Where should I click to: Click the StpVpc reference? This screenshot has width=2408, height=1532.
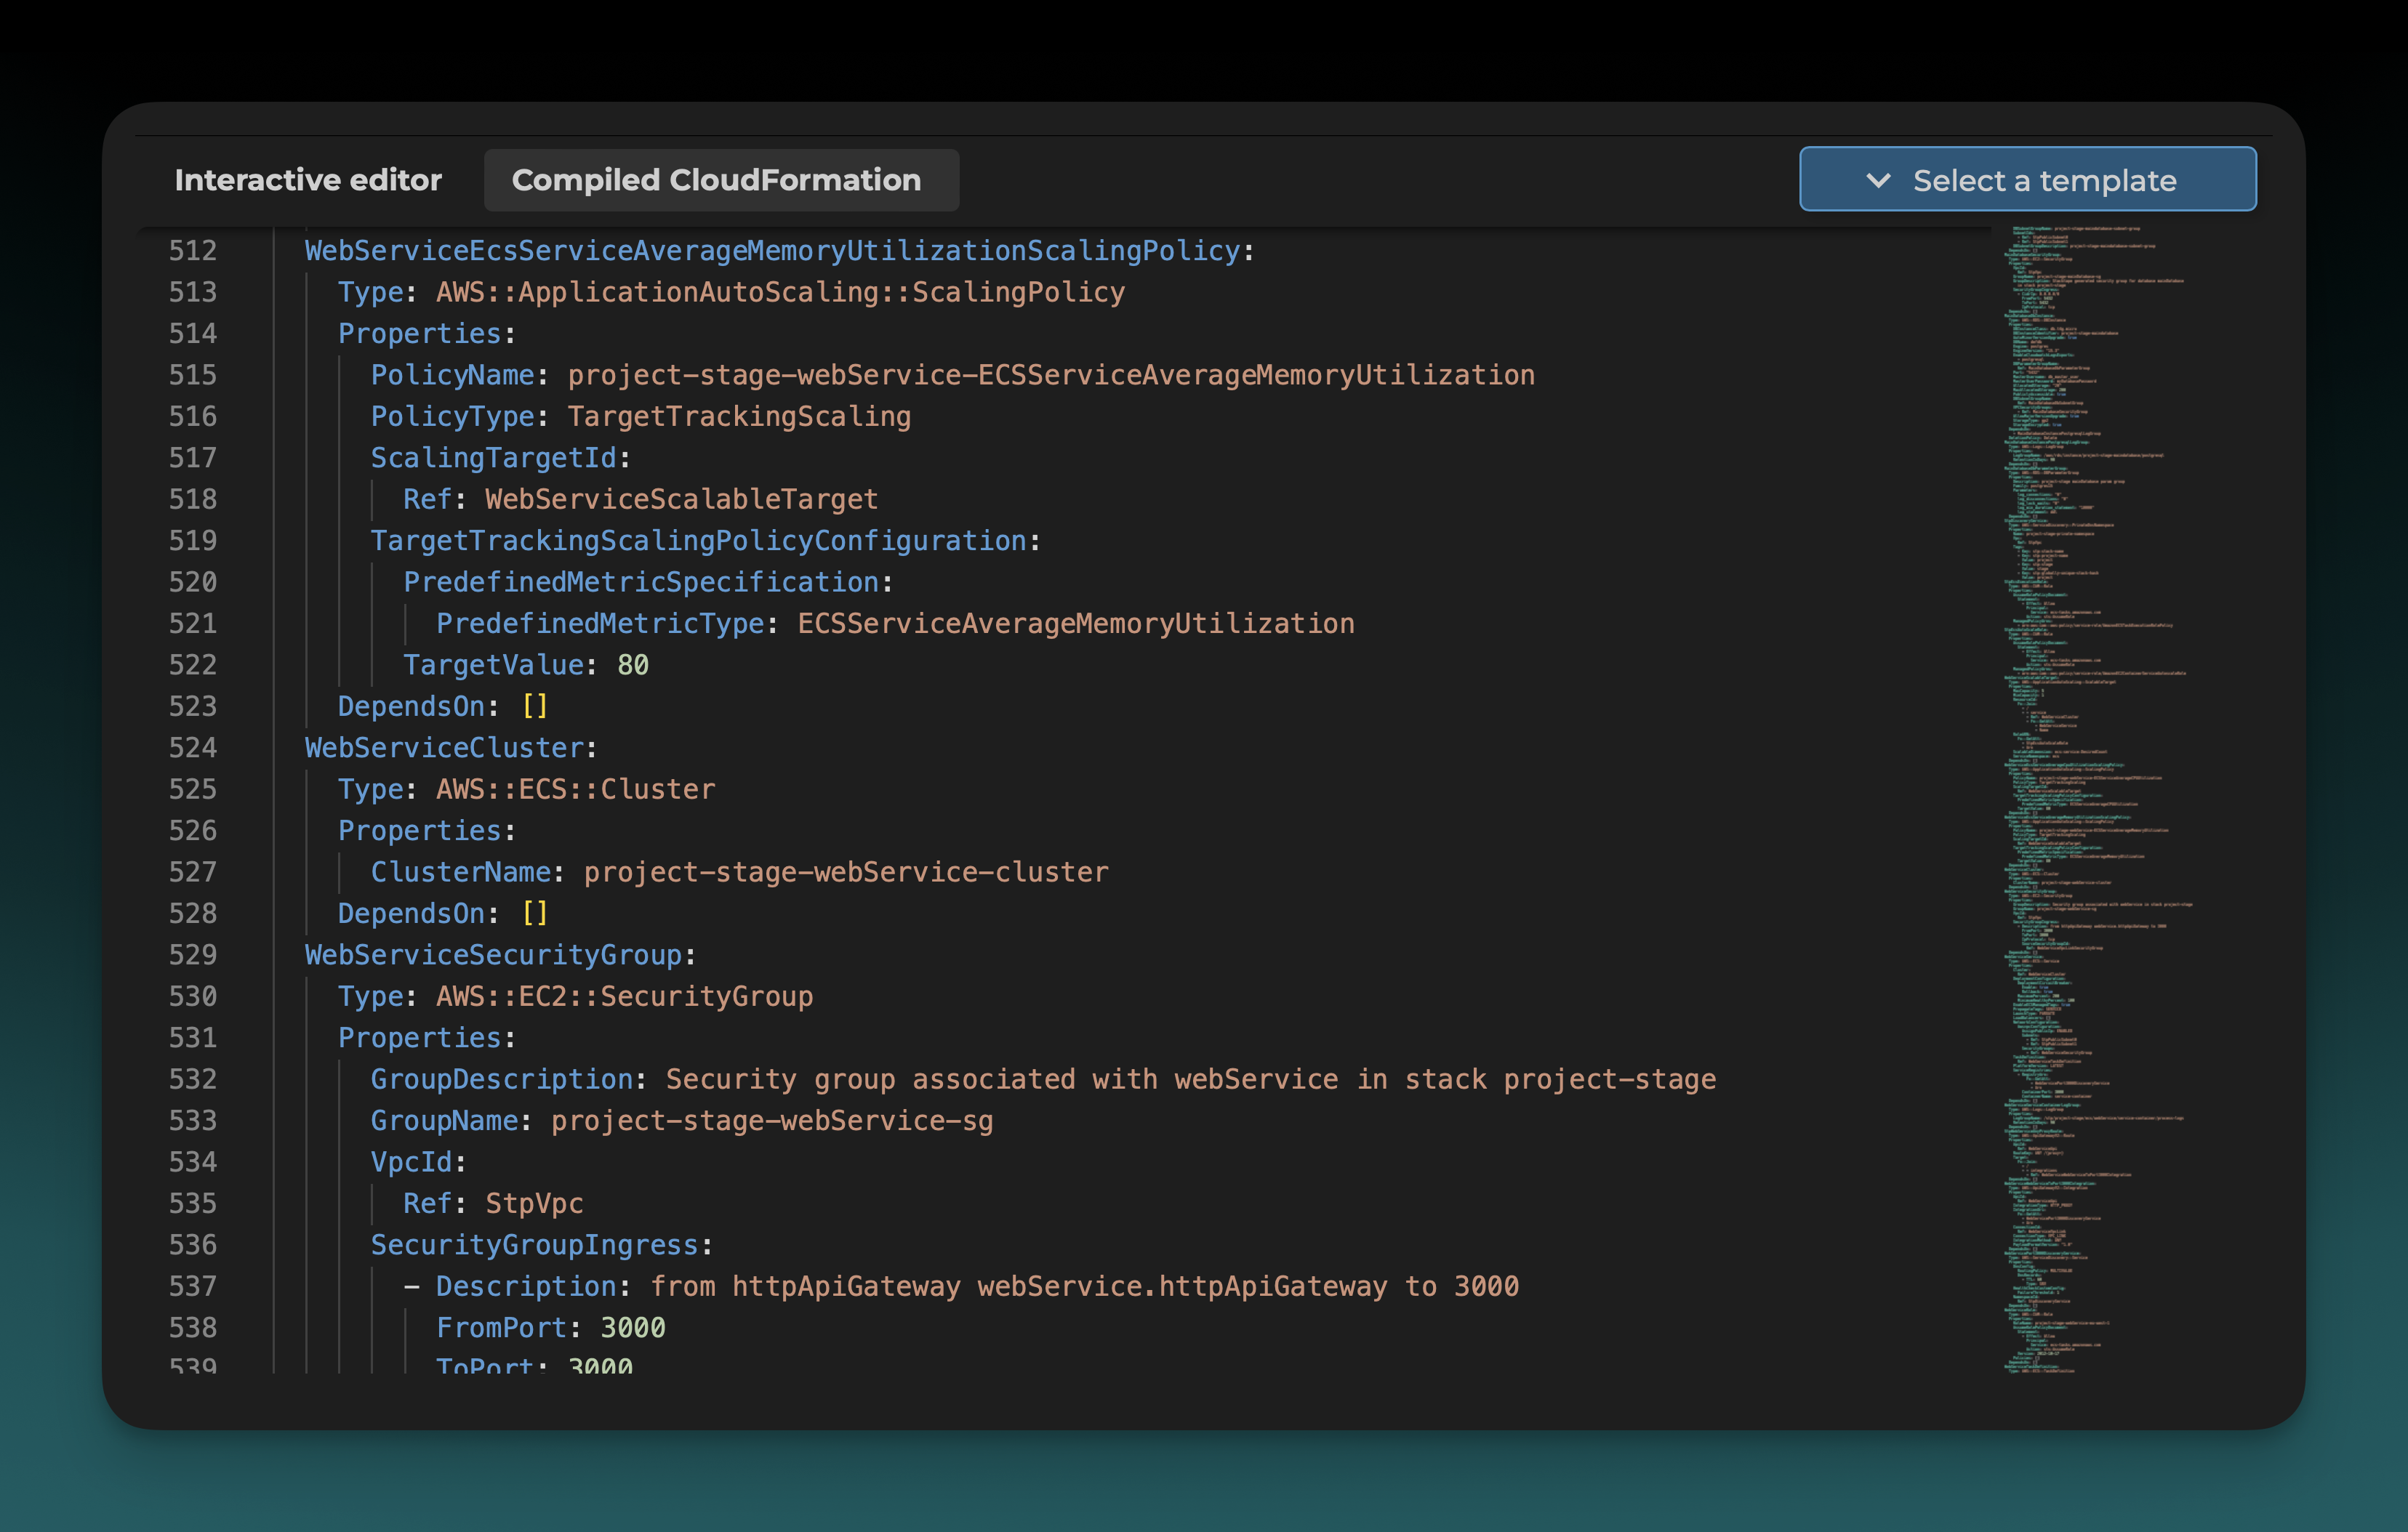[x=534, y=1205]
